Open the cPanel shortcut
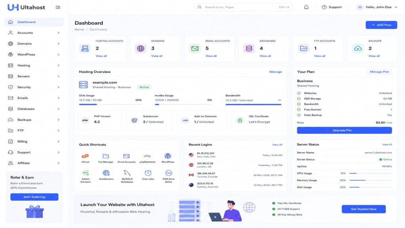Image resolution: width=405 pixels, height=228 pixels. click(x=85, y=158)
